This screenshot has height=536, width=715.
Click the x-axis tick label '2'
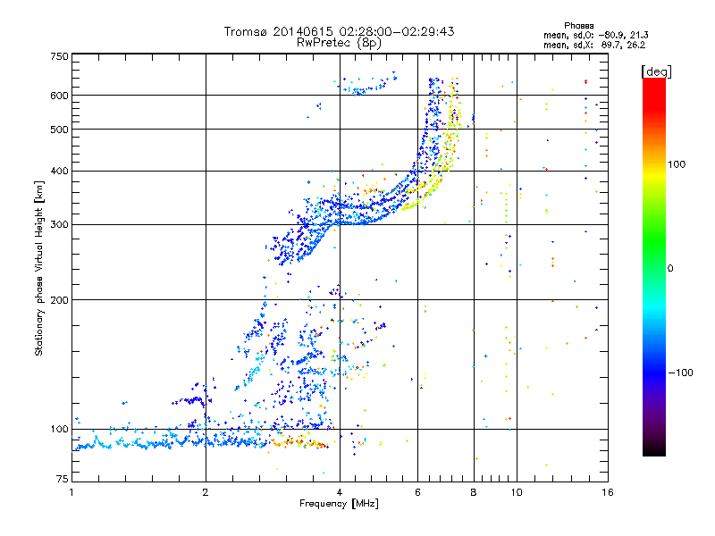point(206,492)
